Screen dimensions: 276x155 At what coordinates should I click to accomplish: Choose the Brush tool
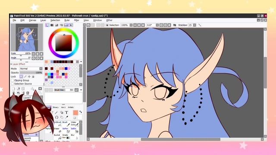(66, 124)
